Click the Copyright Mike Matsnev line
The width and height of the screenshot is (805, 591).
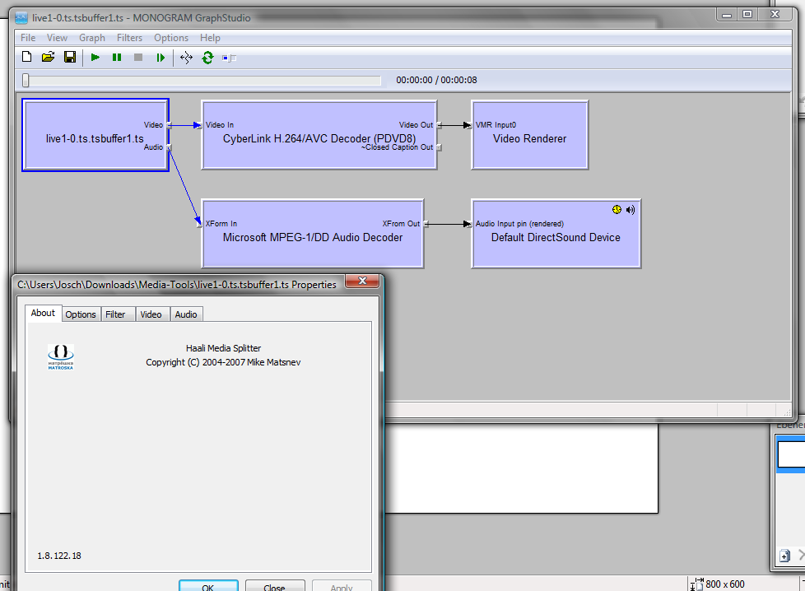click(x=223, y=362)
